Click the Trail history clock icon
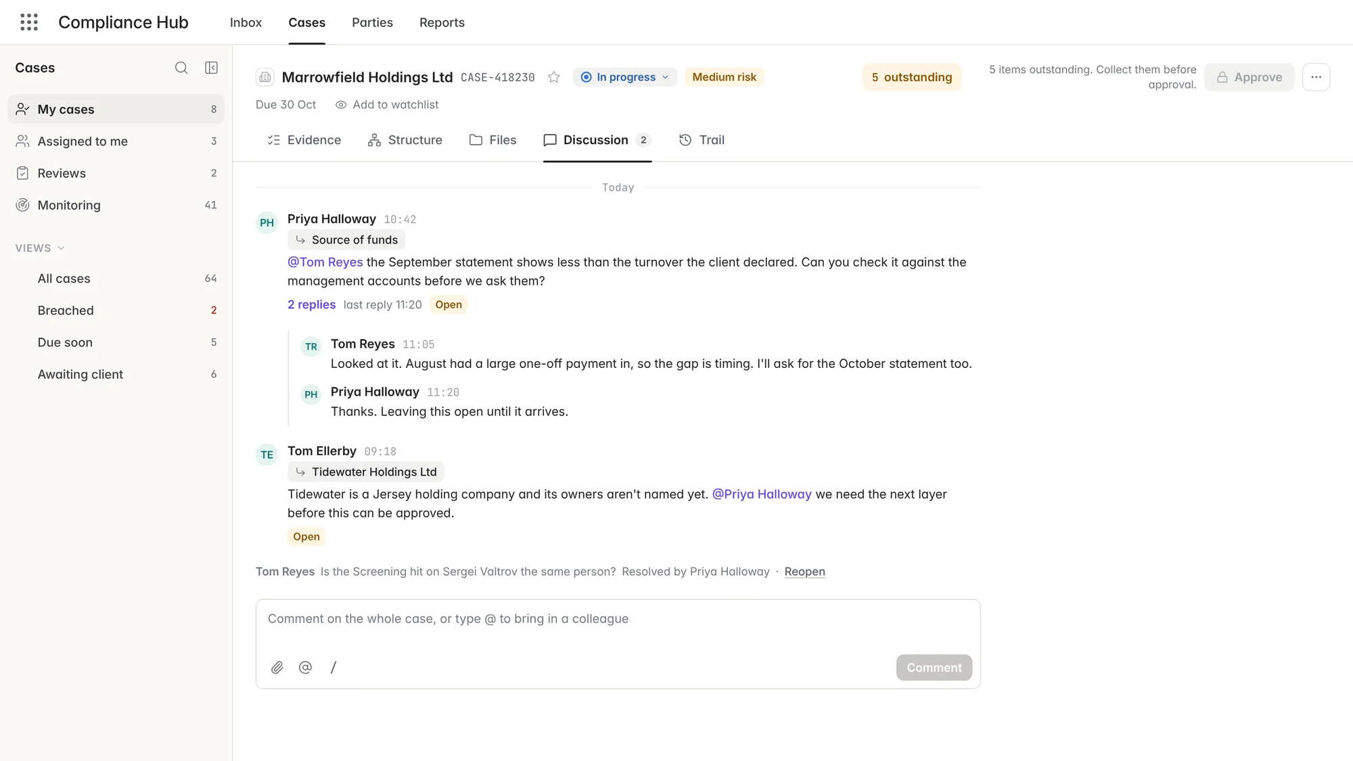Viewport: 1353px width, 761px height. point(685,140)
